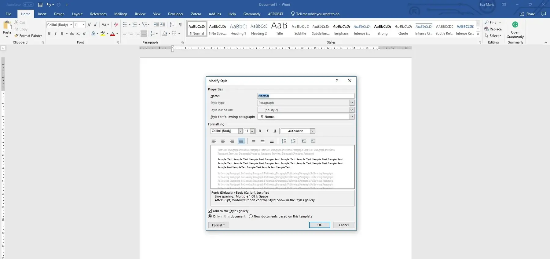Click the Sort A-Z icon in the ribbon
The width and height of the screenshot is (550, 259).
click(172, 25)
